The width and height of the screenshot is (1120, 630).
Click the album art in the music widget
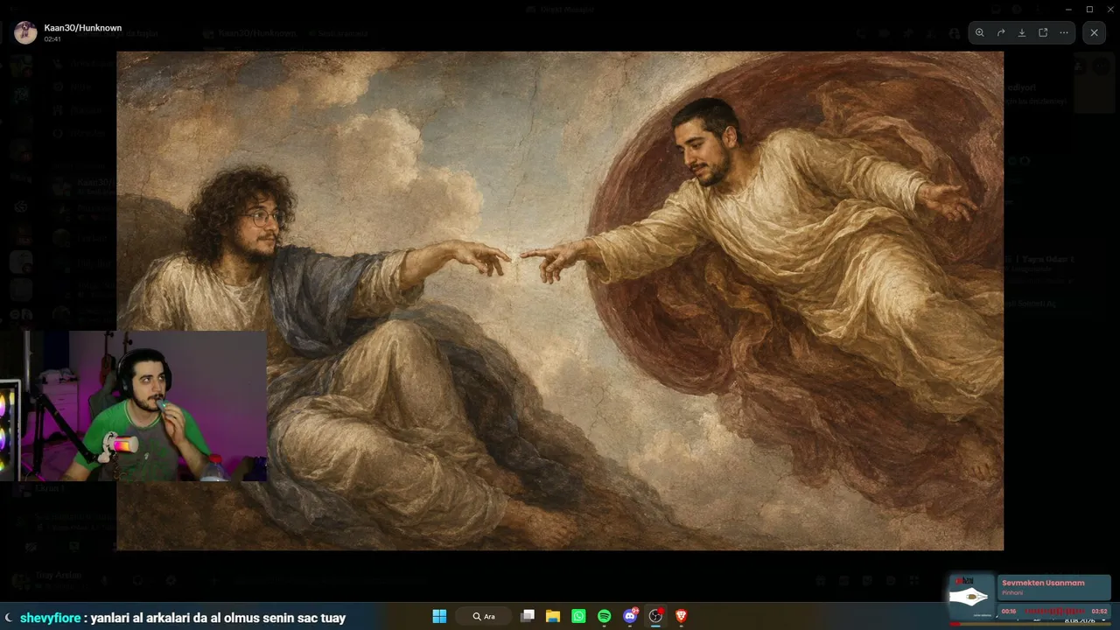[x=971, y=596]
